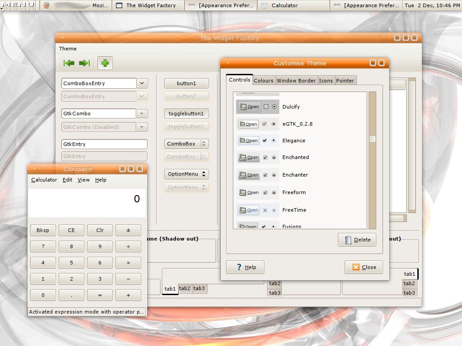462x346 pixels.
Task: Open the Help menu in Calculator
Action: (101, 180)
